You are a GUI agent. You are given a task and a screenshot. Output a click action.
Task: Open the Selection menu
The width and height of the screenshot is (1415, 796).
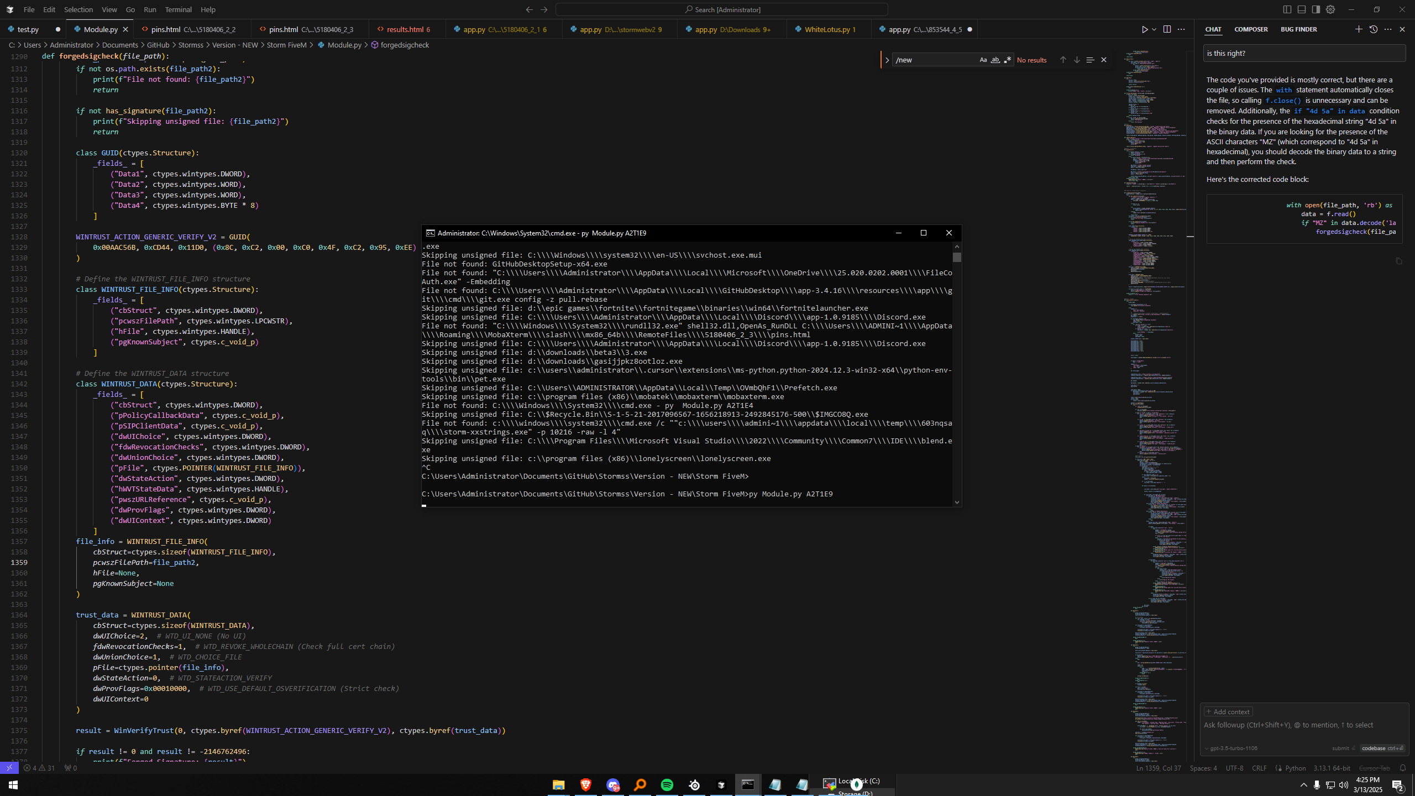78,9
